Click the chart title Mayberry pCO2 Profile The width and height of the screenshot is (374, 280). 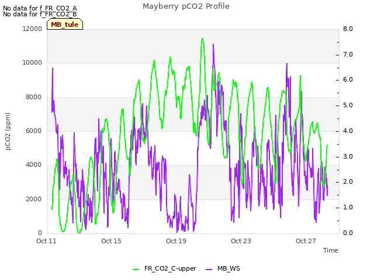[186, 6]
